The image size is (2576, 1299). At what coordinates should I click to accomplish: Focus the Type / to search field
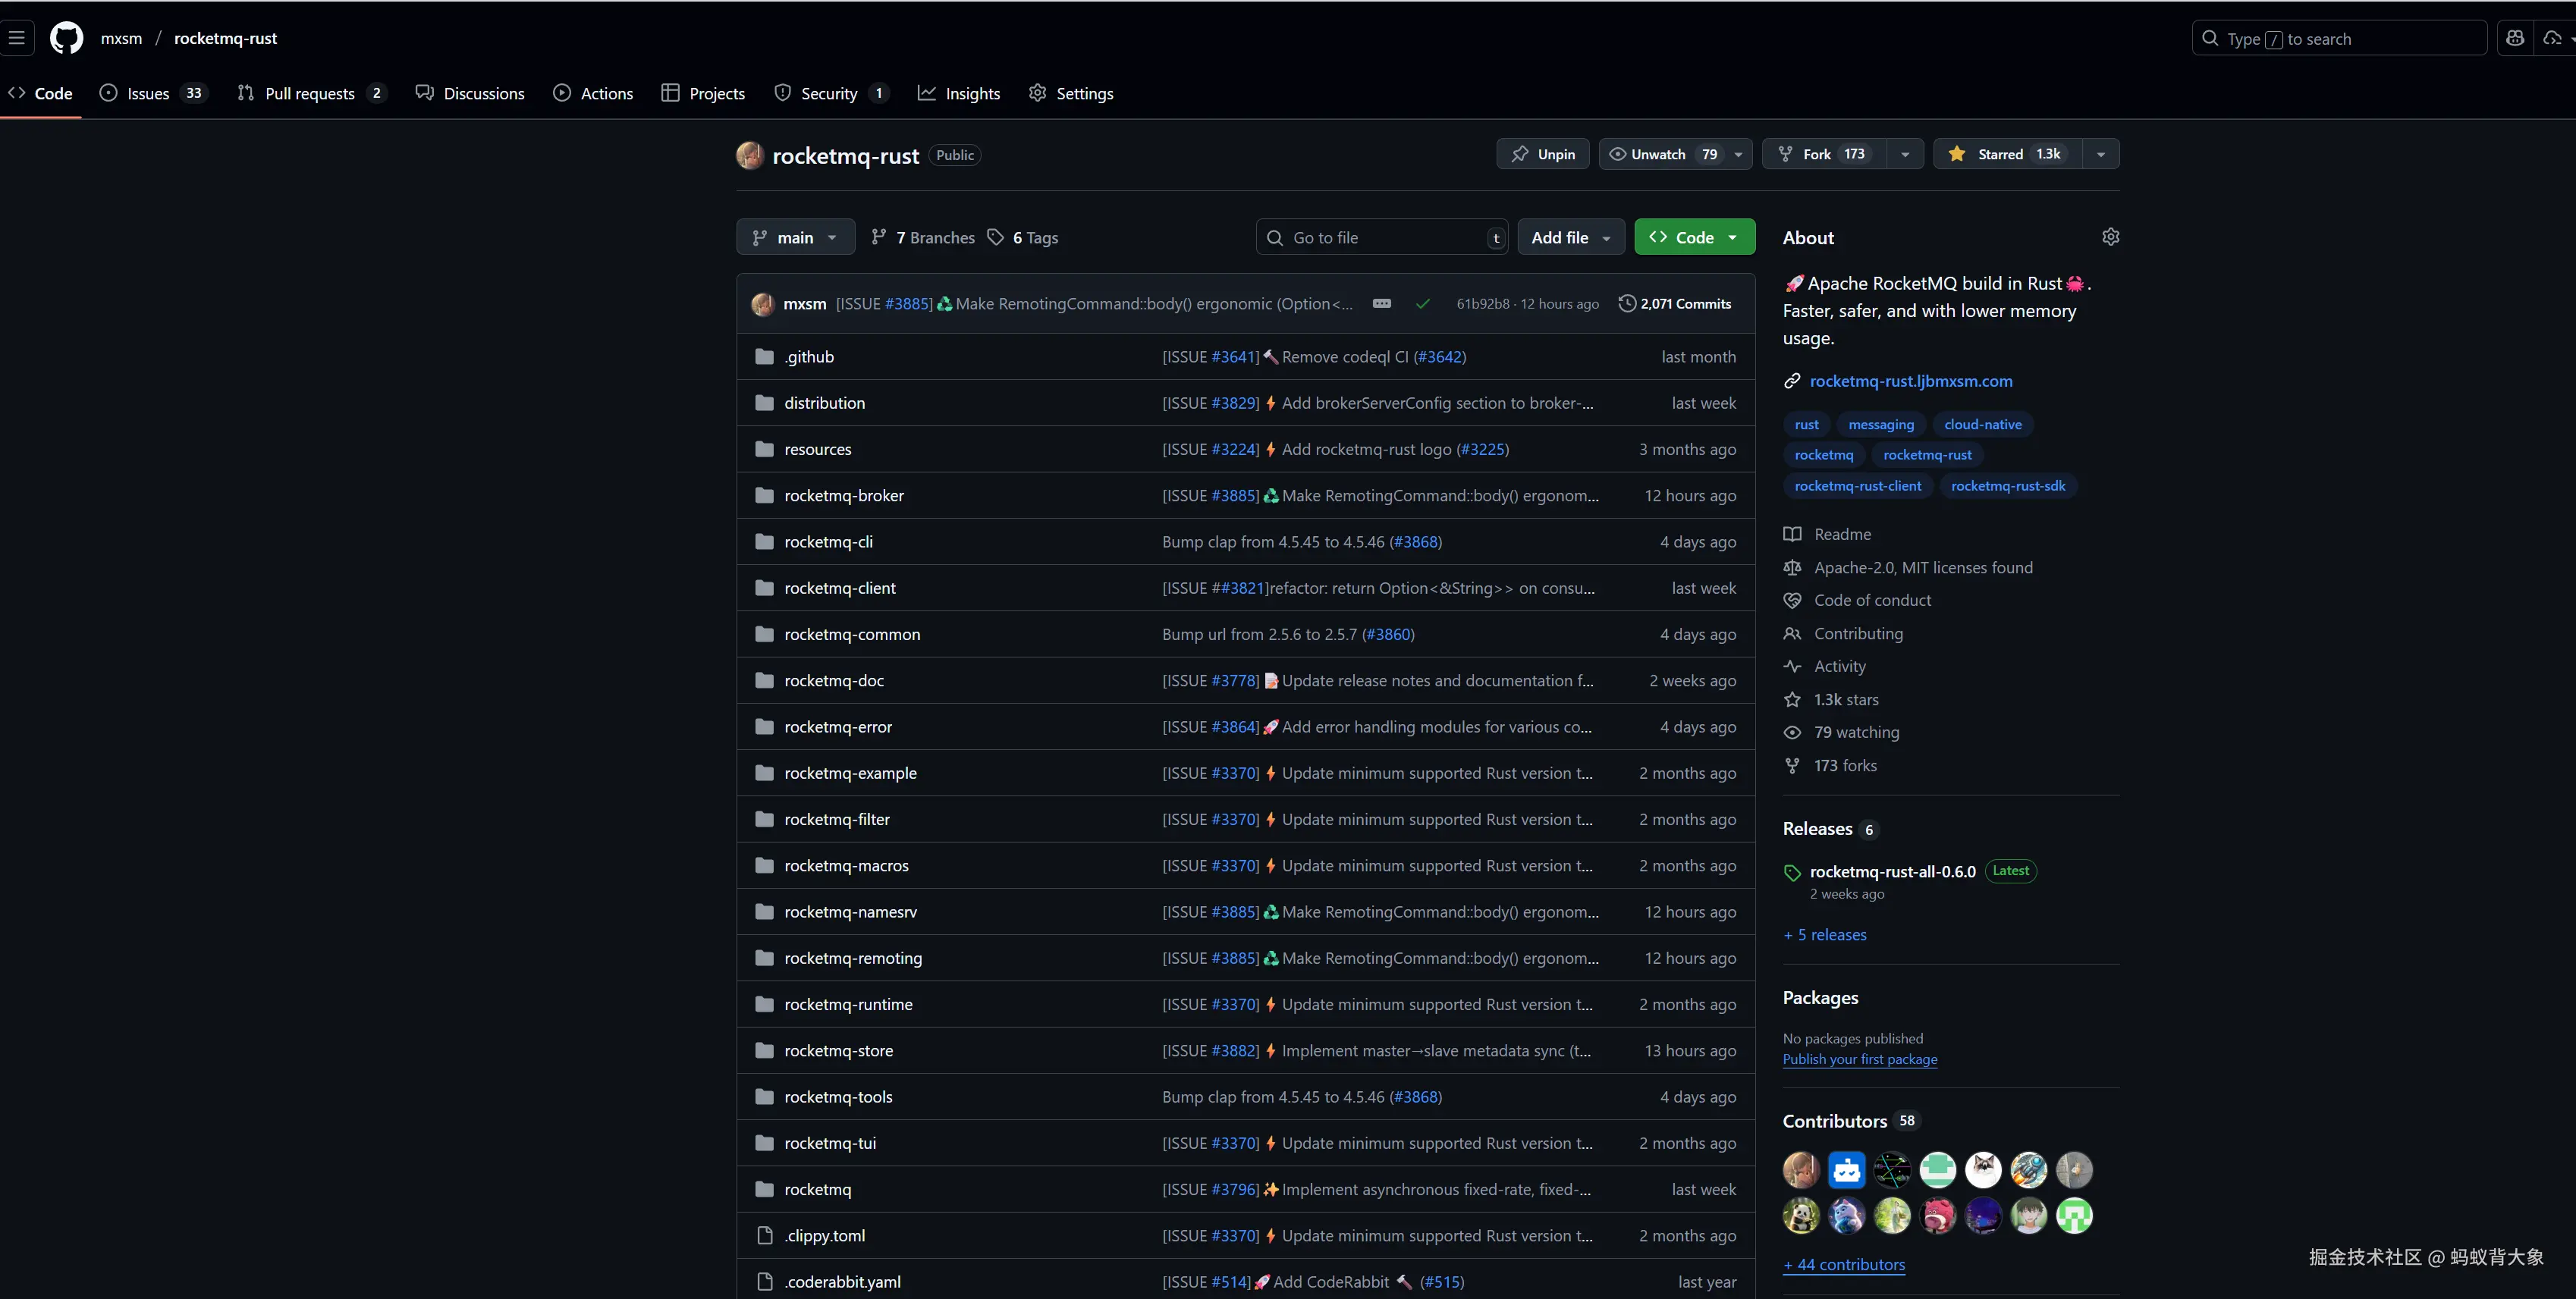coord(2339,38)
